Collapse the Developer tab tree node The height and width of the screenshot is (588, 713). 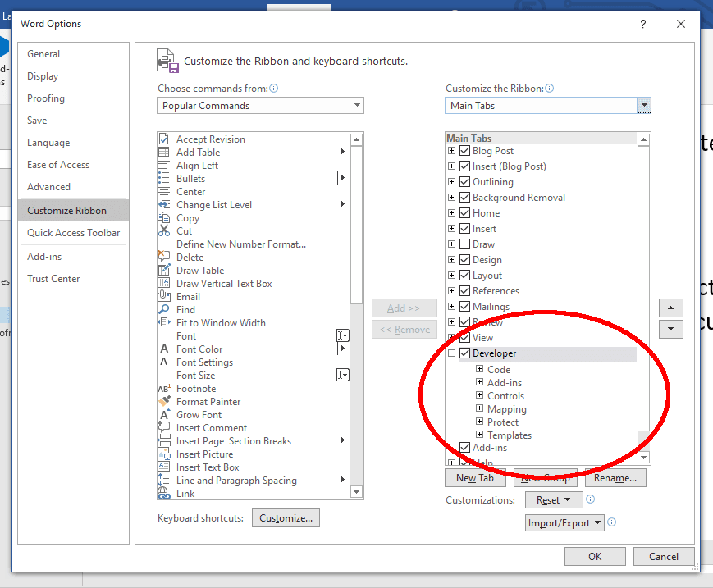[x=451, y=353]
